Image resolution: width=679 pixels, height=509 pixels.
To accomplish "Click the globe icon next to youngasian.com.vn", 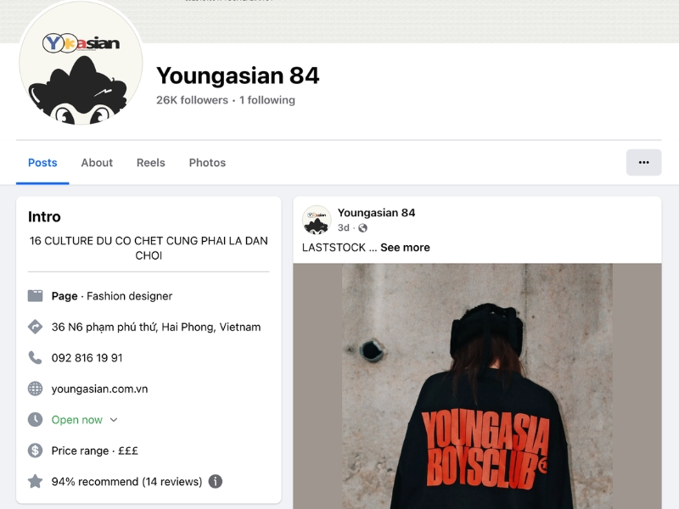I will pyautogui.click(x=35, y=389).
